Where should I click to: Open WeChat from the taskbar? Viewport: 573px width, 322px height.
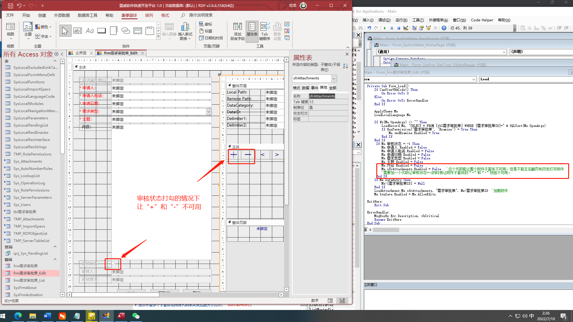pyautogui.click(x=136, y=316)
